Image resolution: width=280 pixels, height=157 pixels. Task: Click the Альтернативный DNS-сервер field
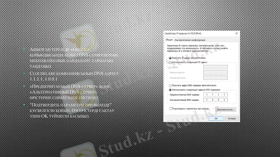click(215, 100)
